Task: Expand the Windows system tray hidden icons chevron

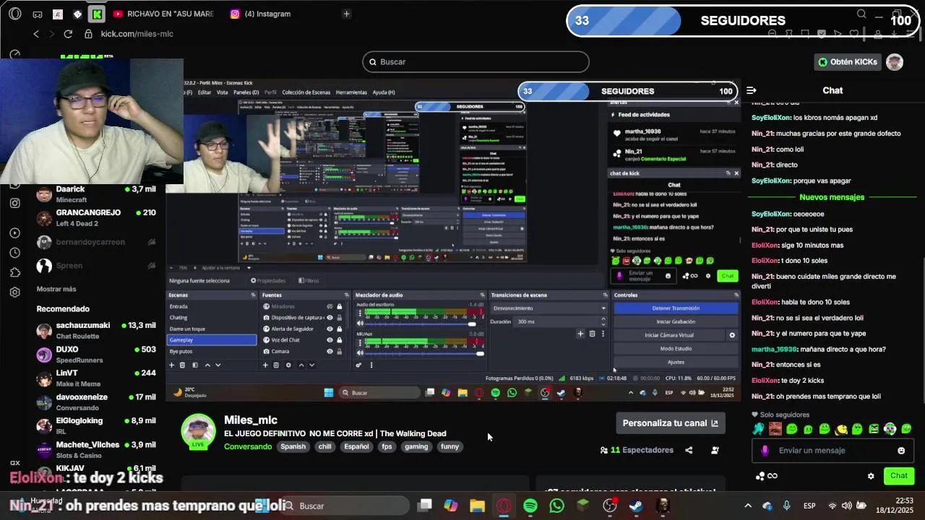Action: click(748, 506)
